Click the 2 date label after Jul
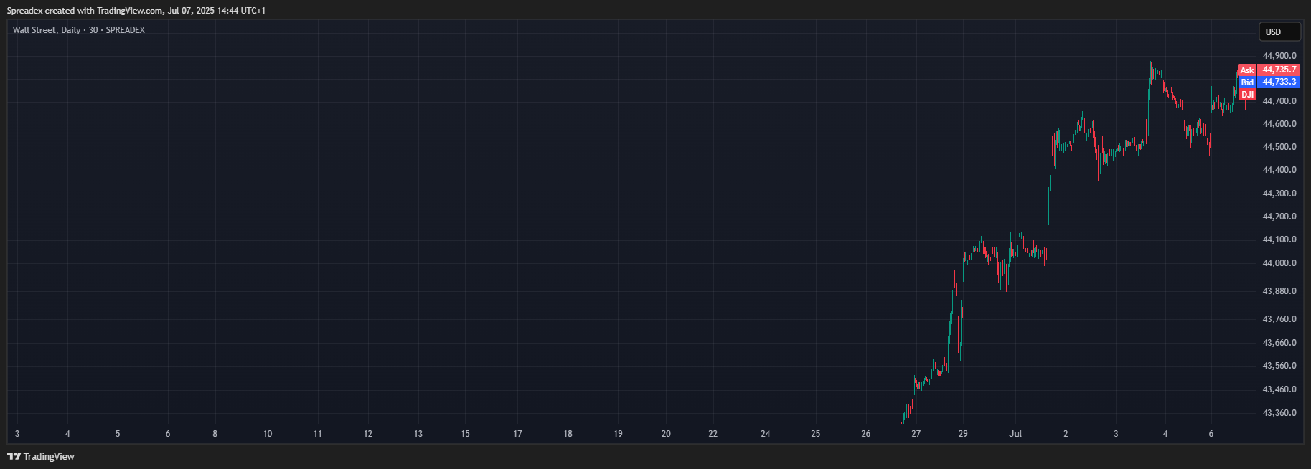Screen dimensions: 1311x469 pyautogui.click(x=1066, y=434)
